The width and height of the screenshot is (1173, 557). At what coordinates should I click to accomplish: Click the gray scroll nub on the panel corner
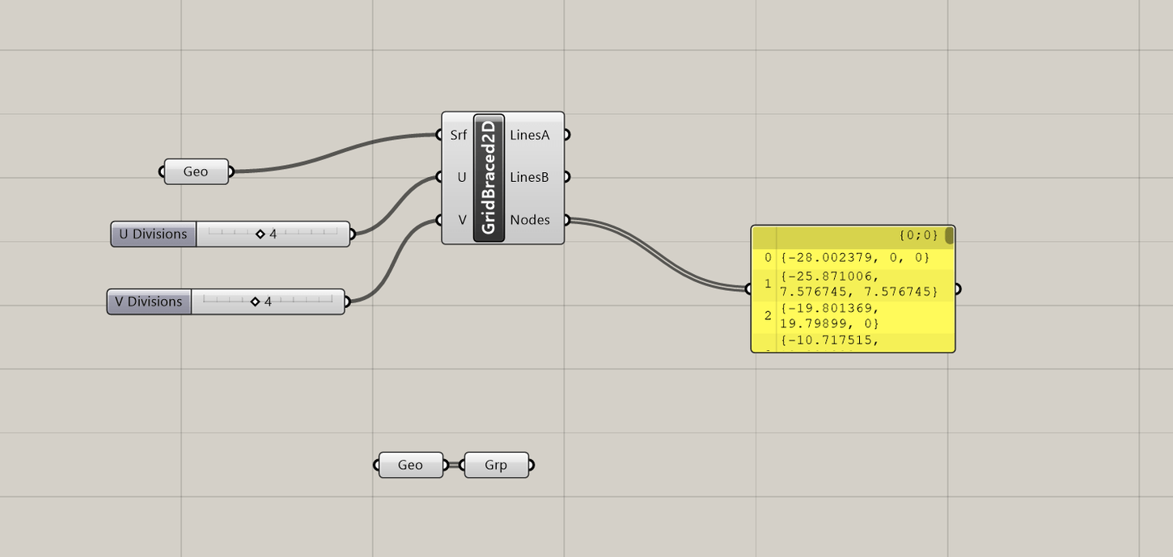[947, 234]
